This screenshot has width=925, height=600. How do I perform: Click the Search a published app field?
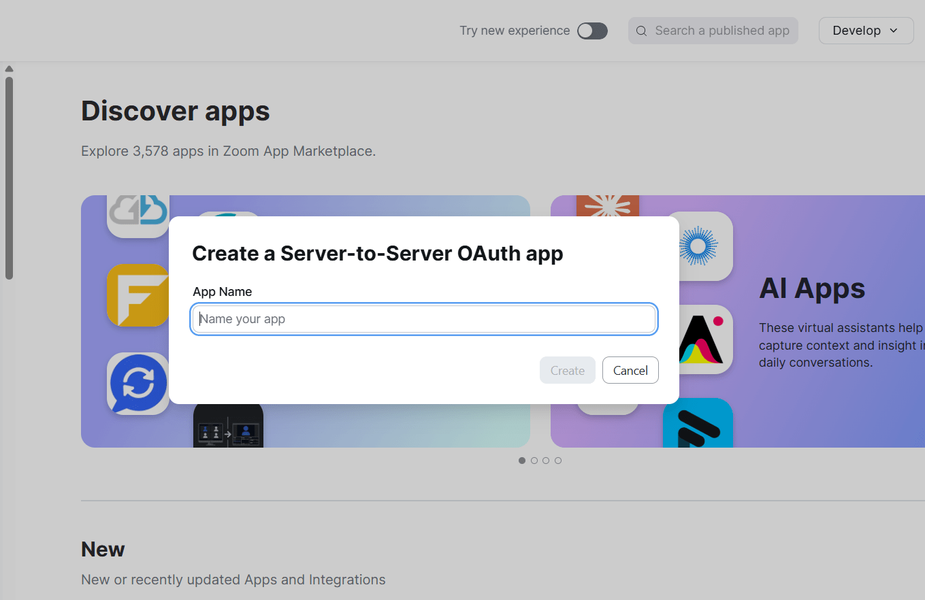tap(713, 31)
